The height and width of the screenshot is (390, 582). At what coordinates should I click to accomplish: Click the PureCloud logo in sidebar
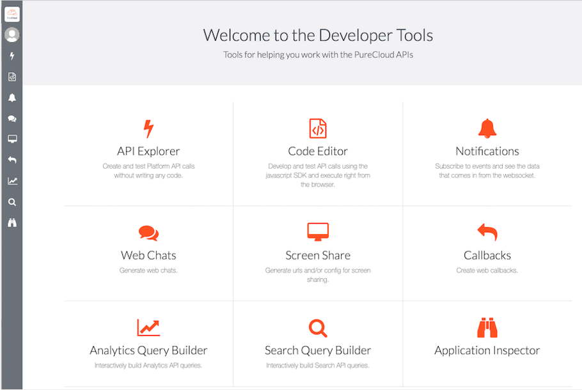tap(12, 14)
